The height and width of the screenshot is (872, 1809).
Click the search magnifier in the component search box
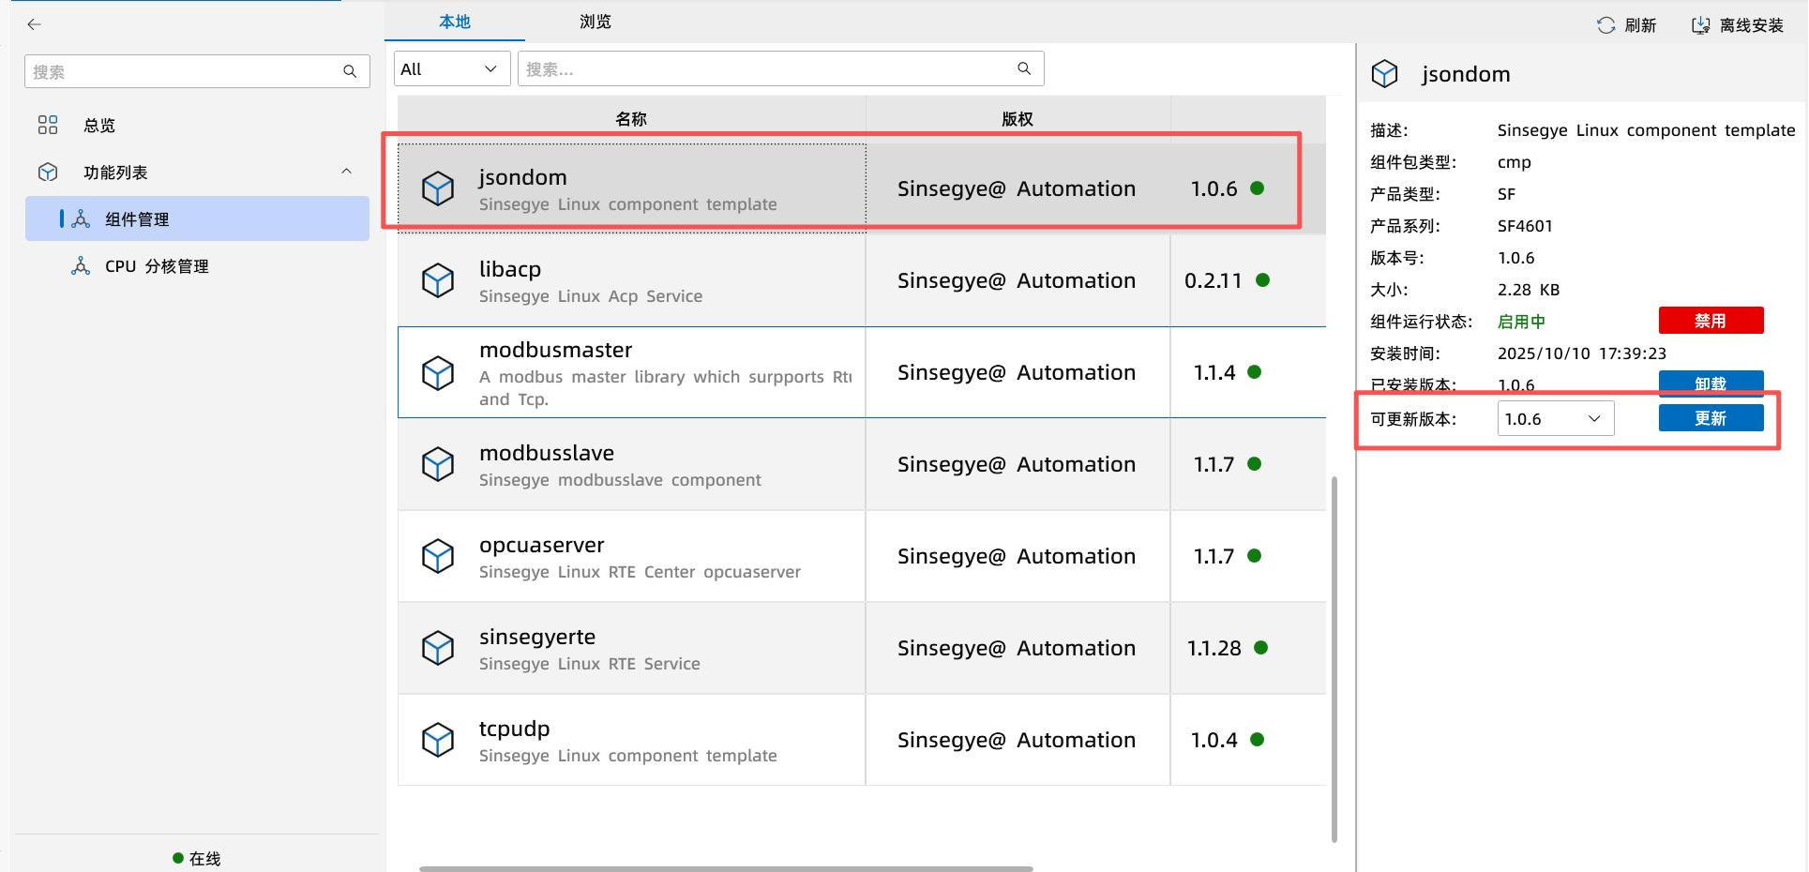click(x=1024, y=68)
